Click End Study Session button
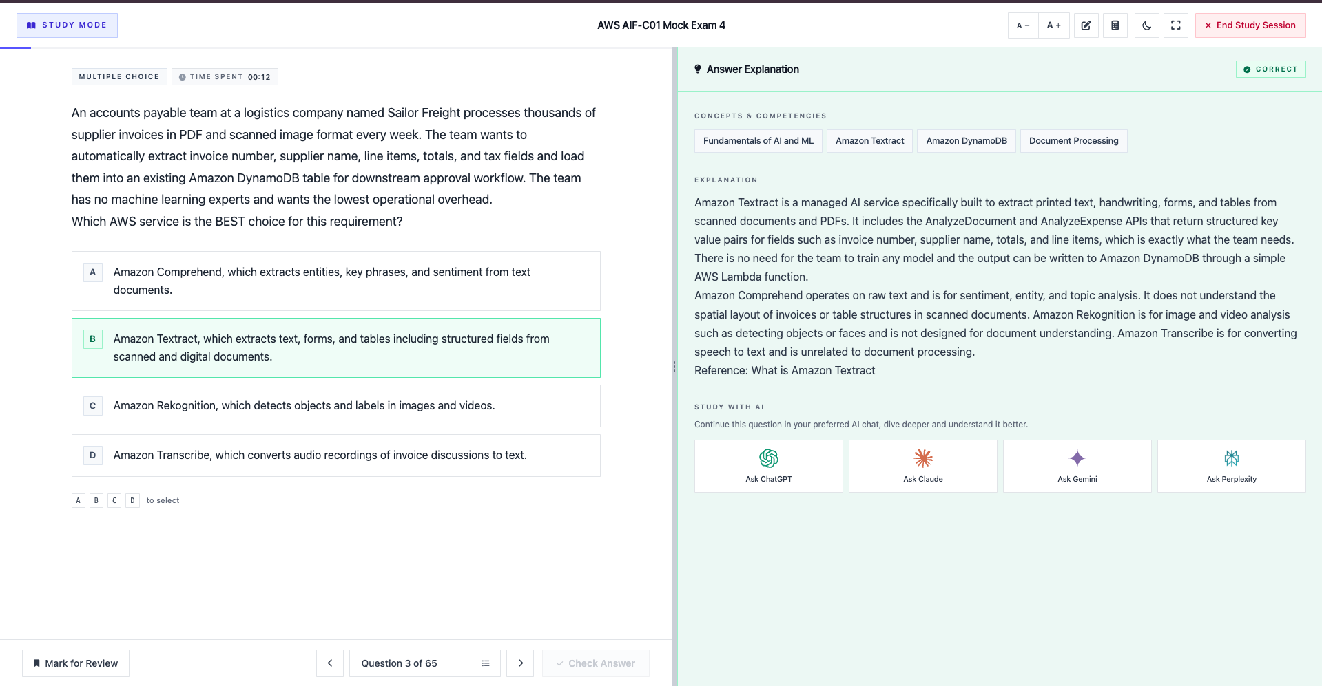This screenshot has height=686, width=1322. [1250, 25]
